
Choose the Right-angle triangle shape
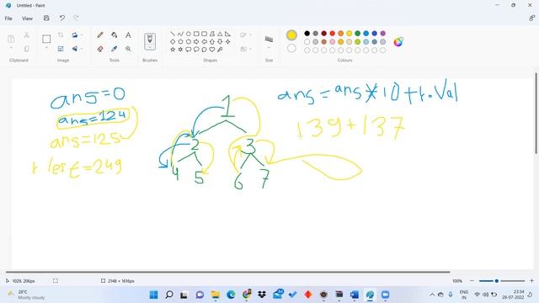point(227,34)
